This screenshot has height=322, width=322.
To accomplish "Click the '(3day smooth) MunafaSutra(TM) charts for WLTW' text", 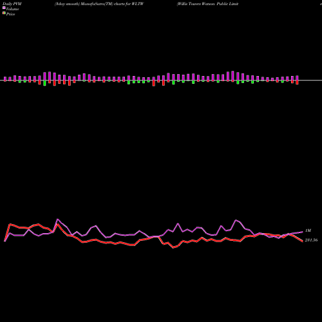I will (99, 4).
